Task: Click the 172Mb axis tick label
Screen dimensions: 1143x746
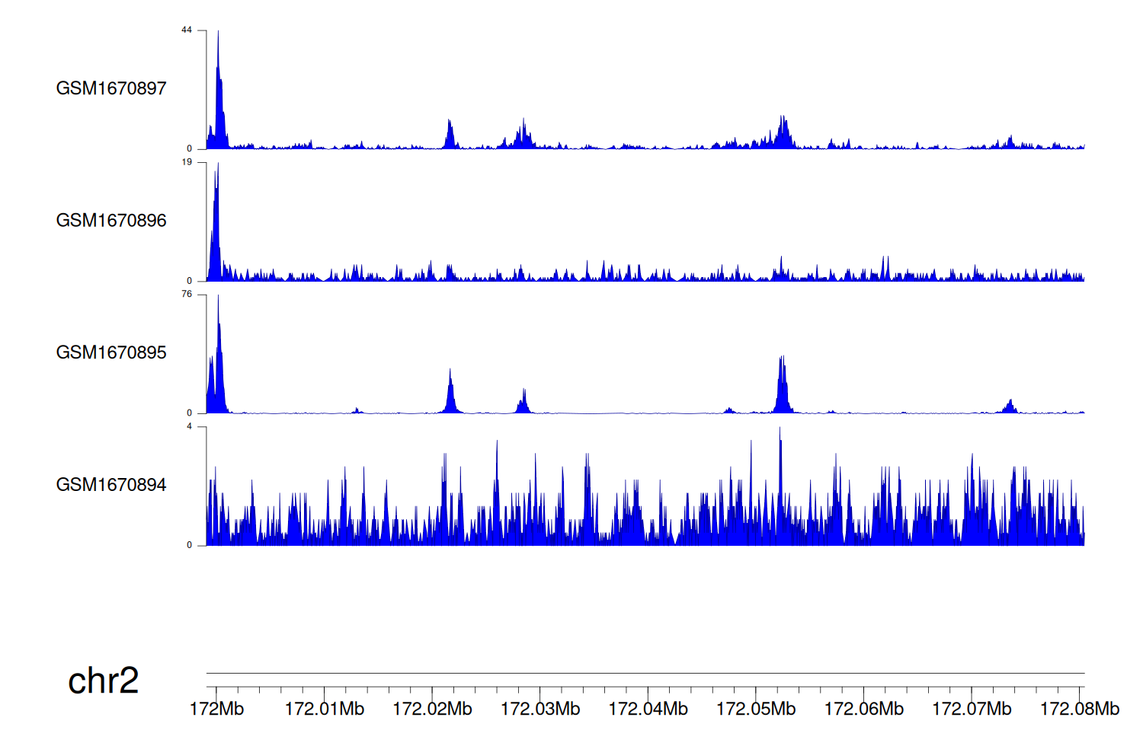Action: point(216,709)
